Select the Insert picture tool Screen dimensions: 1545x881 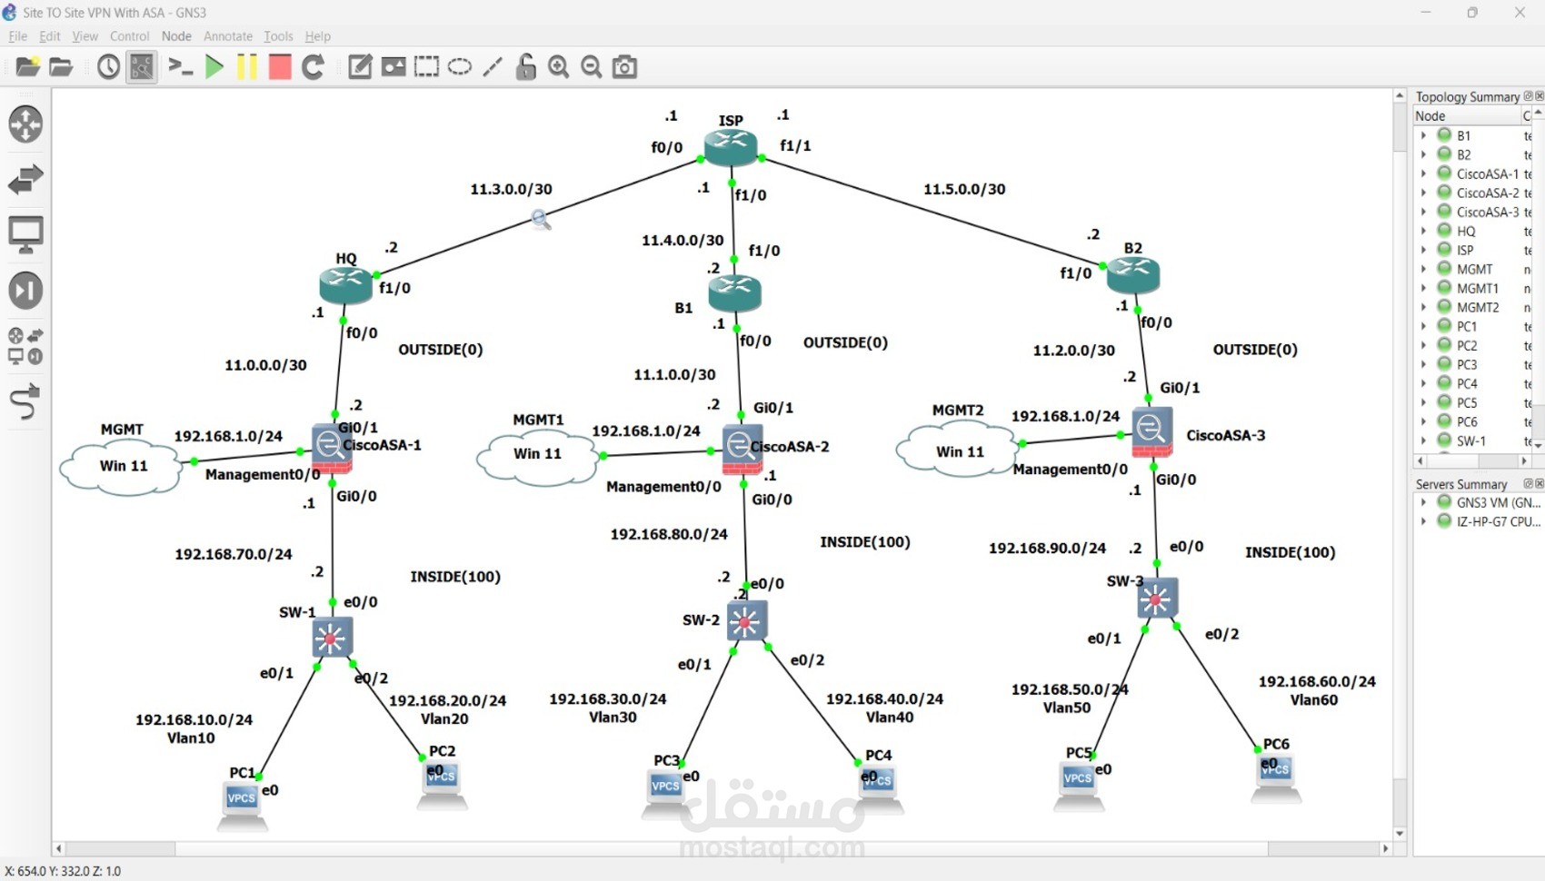pos(394,67)
